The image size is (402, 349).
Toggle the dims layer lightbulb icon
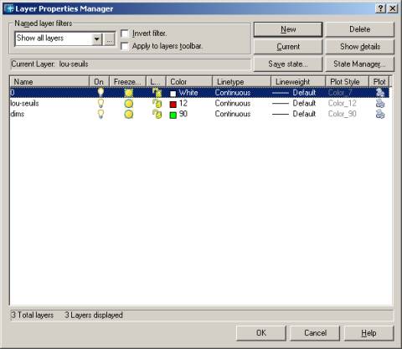pos(100,114)
